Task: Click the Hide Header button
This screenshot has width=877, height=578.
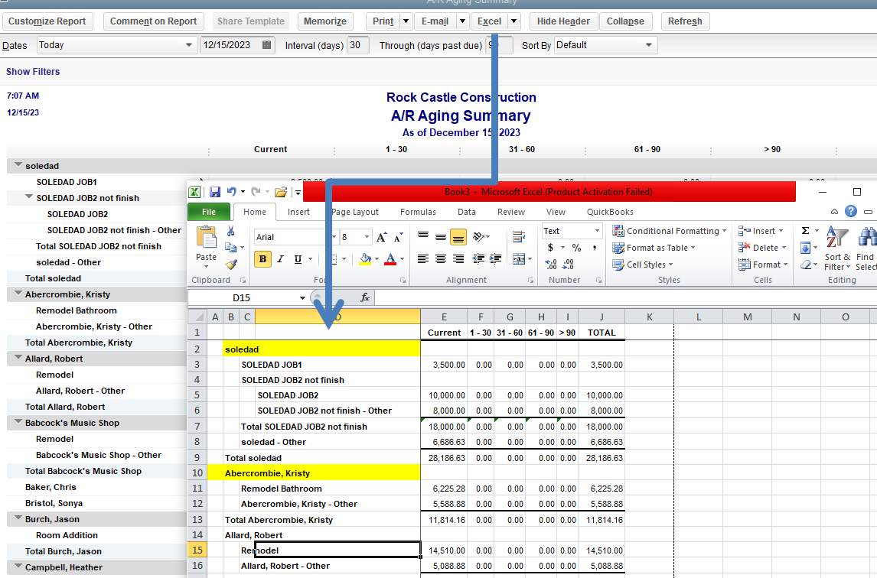Action: click(563, 21)
